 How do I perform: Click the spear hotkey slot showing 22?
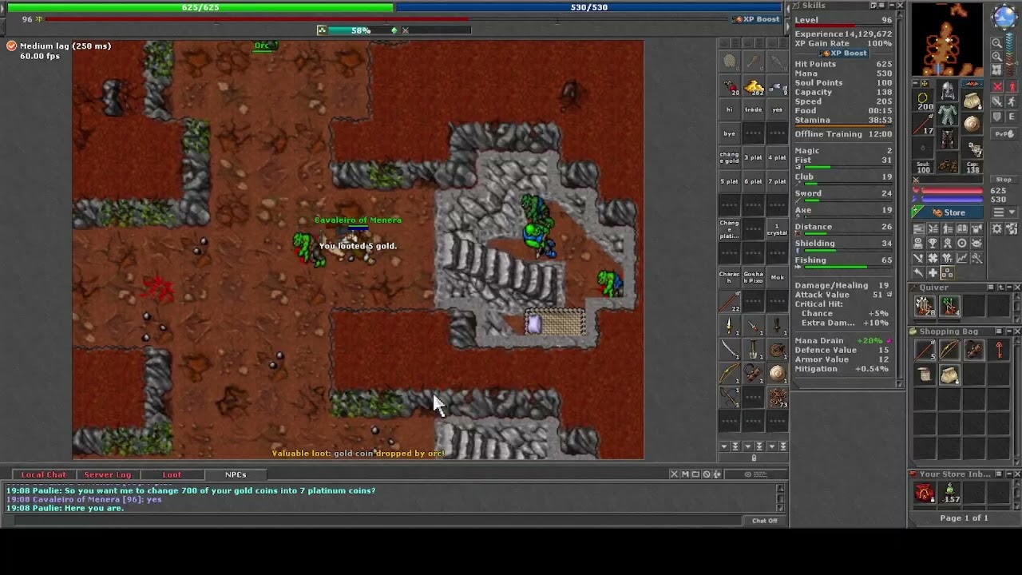[x=730, y=302]
